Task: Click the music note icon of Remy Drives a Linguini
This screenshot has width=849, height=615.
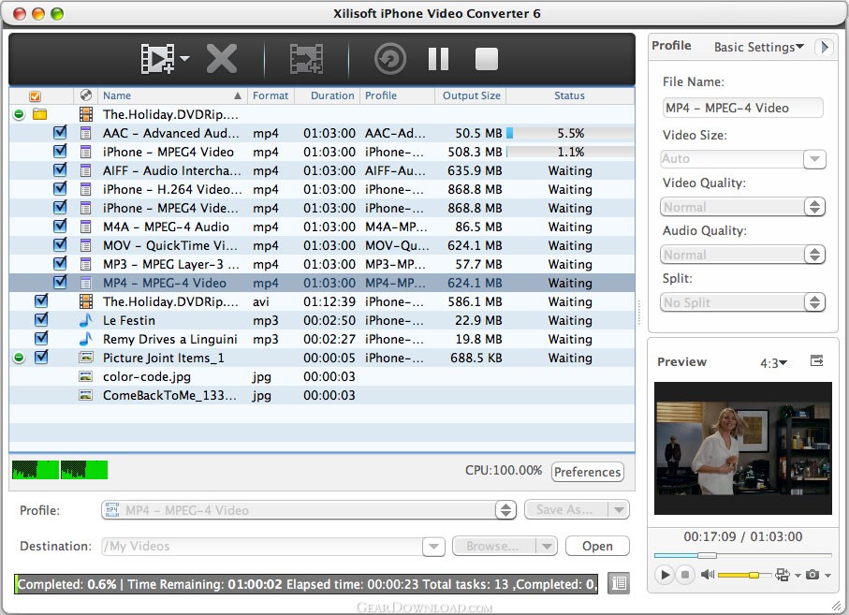Action: (x=85, y=339)
